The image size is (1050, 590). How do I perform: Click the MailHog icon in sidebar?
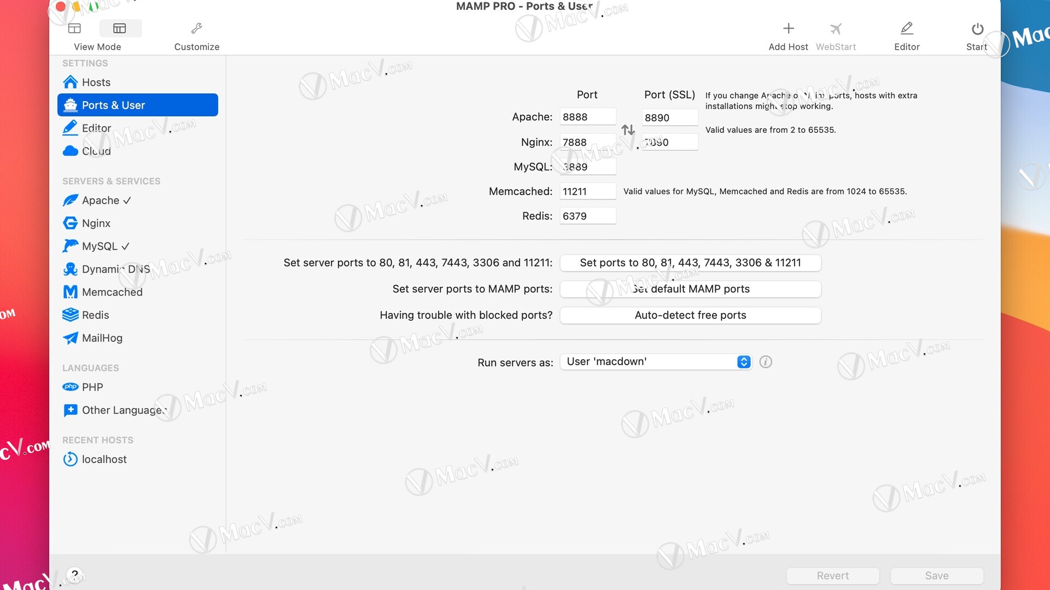click(70, 337)
